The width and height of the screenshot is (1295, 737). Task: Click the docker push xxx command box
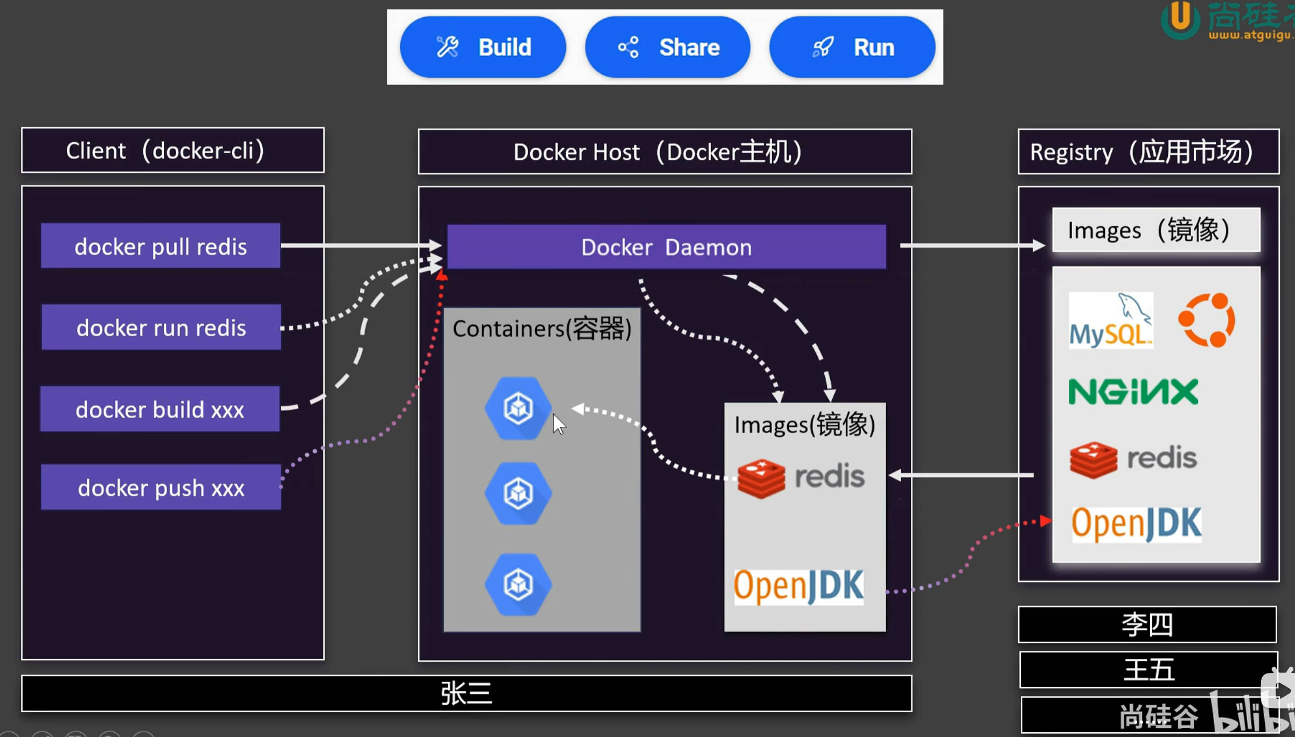point(160,488)
